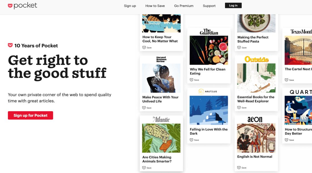Click the sled dogs illustration thumbnail
The height and width of the screenshot is (173, 312).
tap(161, 23)
